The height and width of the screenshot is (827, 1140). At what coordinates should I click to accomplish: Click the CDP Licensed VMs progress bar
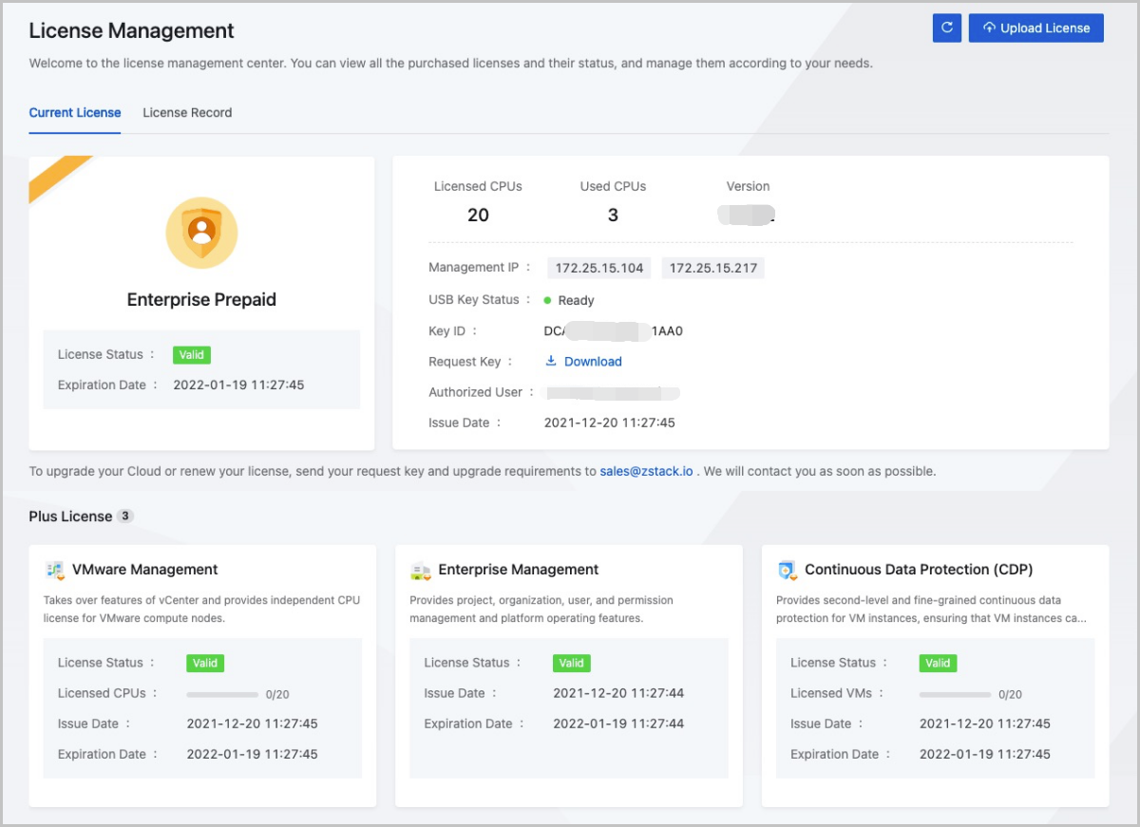[955, 695]
